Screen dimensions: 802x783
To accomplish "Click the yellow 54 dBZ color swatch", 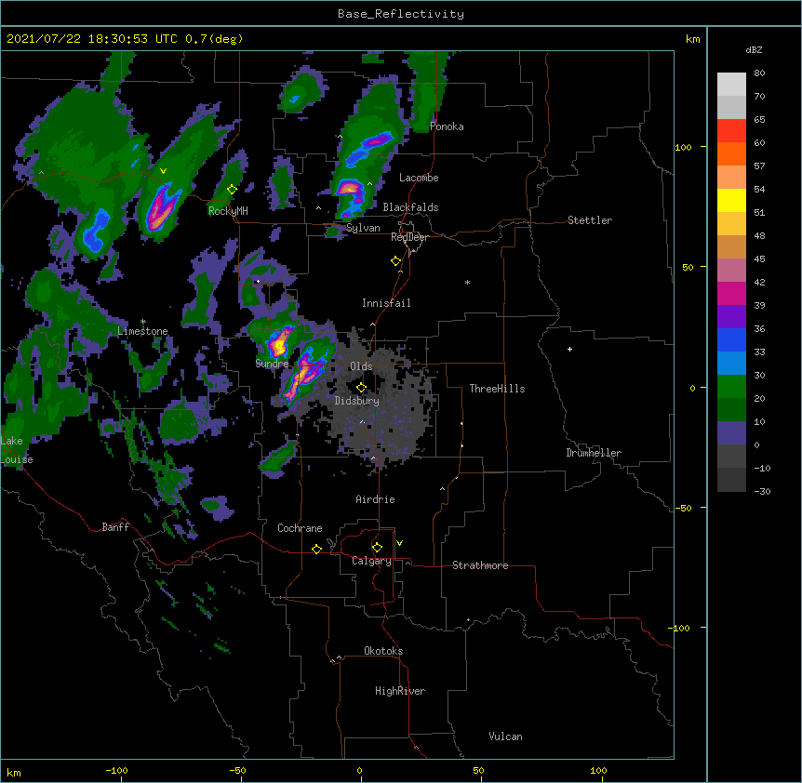I will coord(731,200).
